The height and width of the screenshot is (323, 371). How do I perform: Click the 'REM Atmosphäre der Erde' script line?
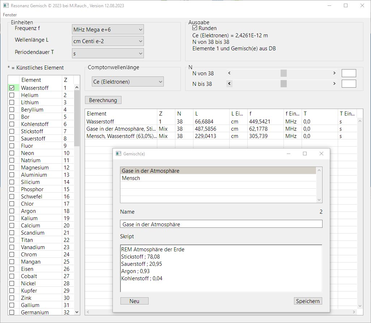pyautogui.click(x=153, y=249)
